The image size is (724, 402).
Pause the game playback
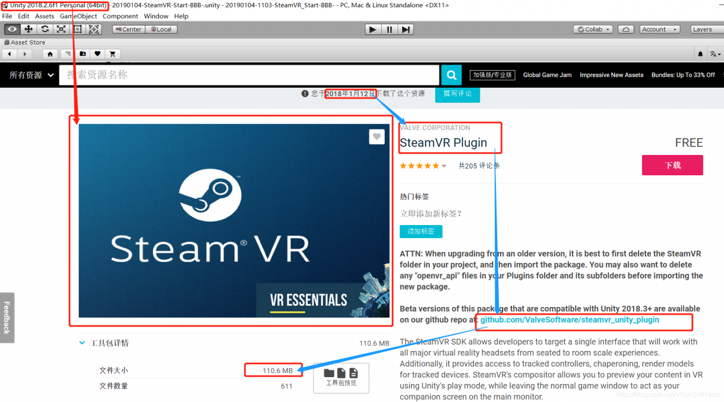pyautogui.click(x=389, y=29)
